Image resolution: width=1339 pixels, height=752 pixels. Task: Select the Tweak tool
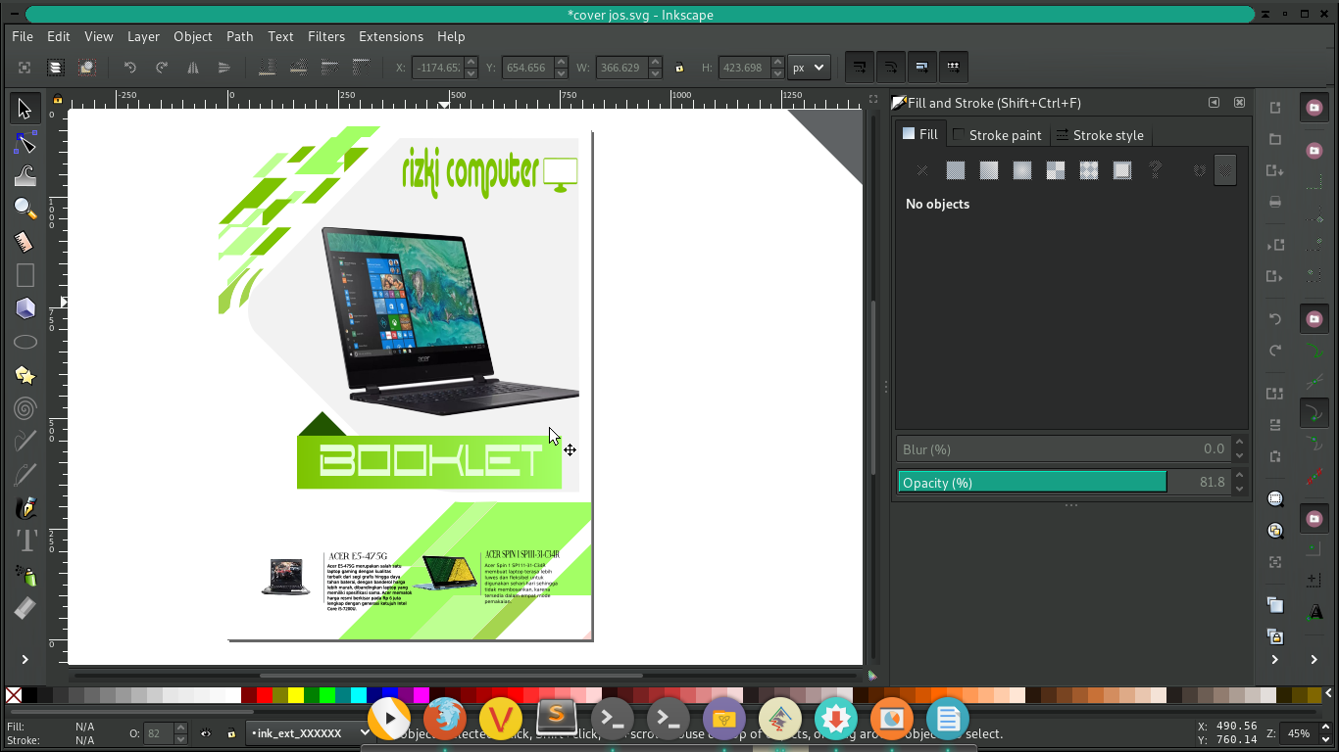pyautogui.click(x=25, y=176)
